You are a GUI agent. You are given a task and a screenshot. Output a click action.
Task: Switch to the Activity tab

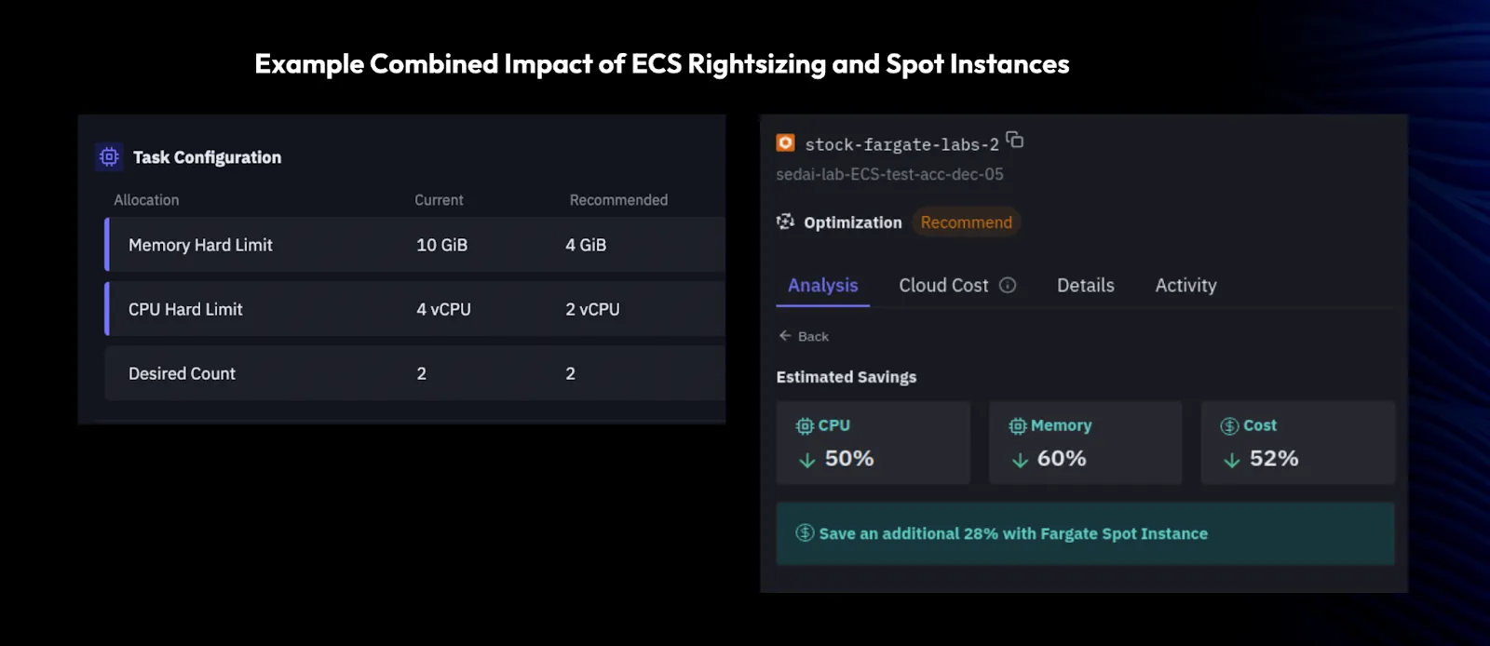(x=1186, y=286)
